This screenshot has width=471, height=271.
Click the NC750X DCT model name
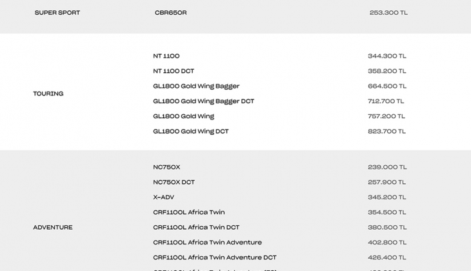[174, 182]
